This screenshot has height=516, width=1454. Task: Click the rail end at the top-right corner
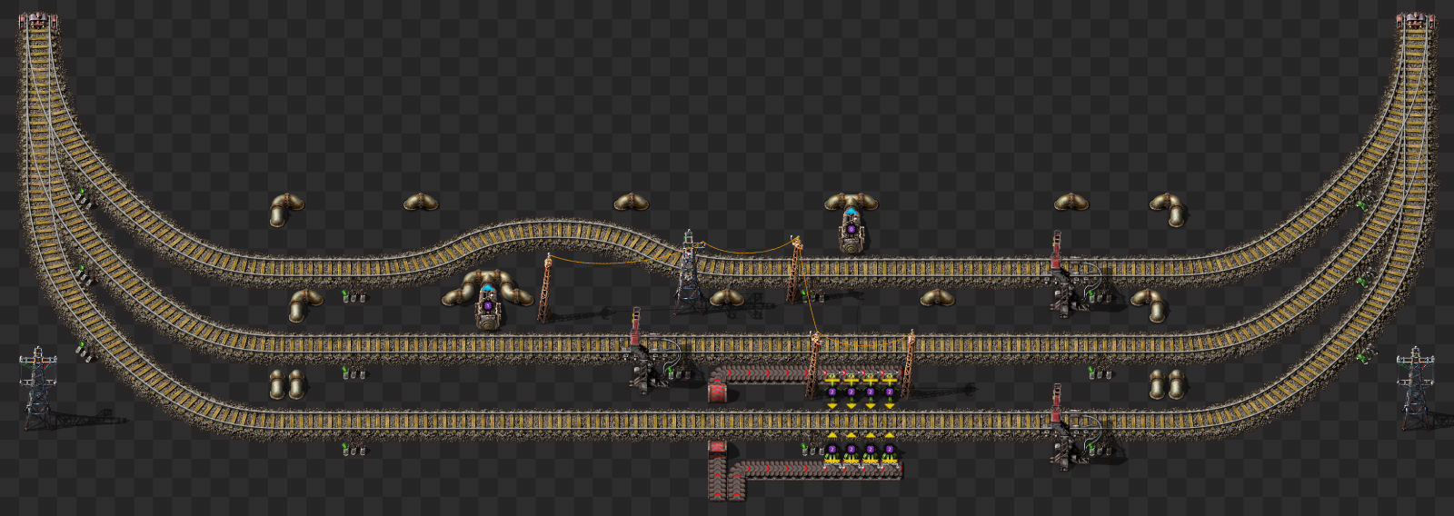(x=1416, y=22)
